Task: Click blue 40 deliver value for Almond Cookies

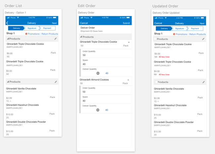Action: click(x=107, y=110)
